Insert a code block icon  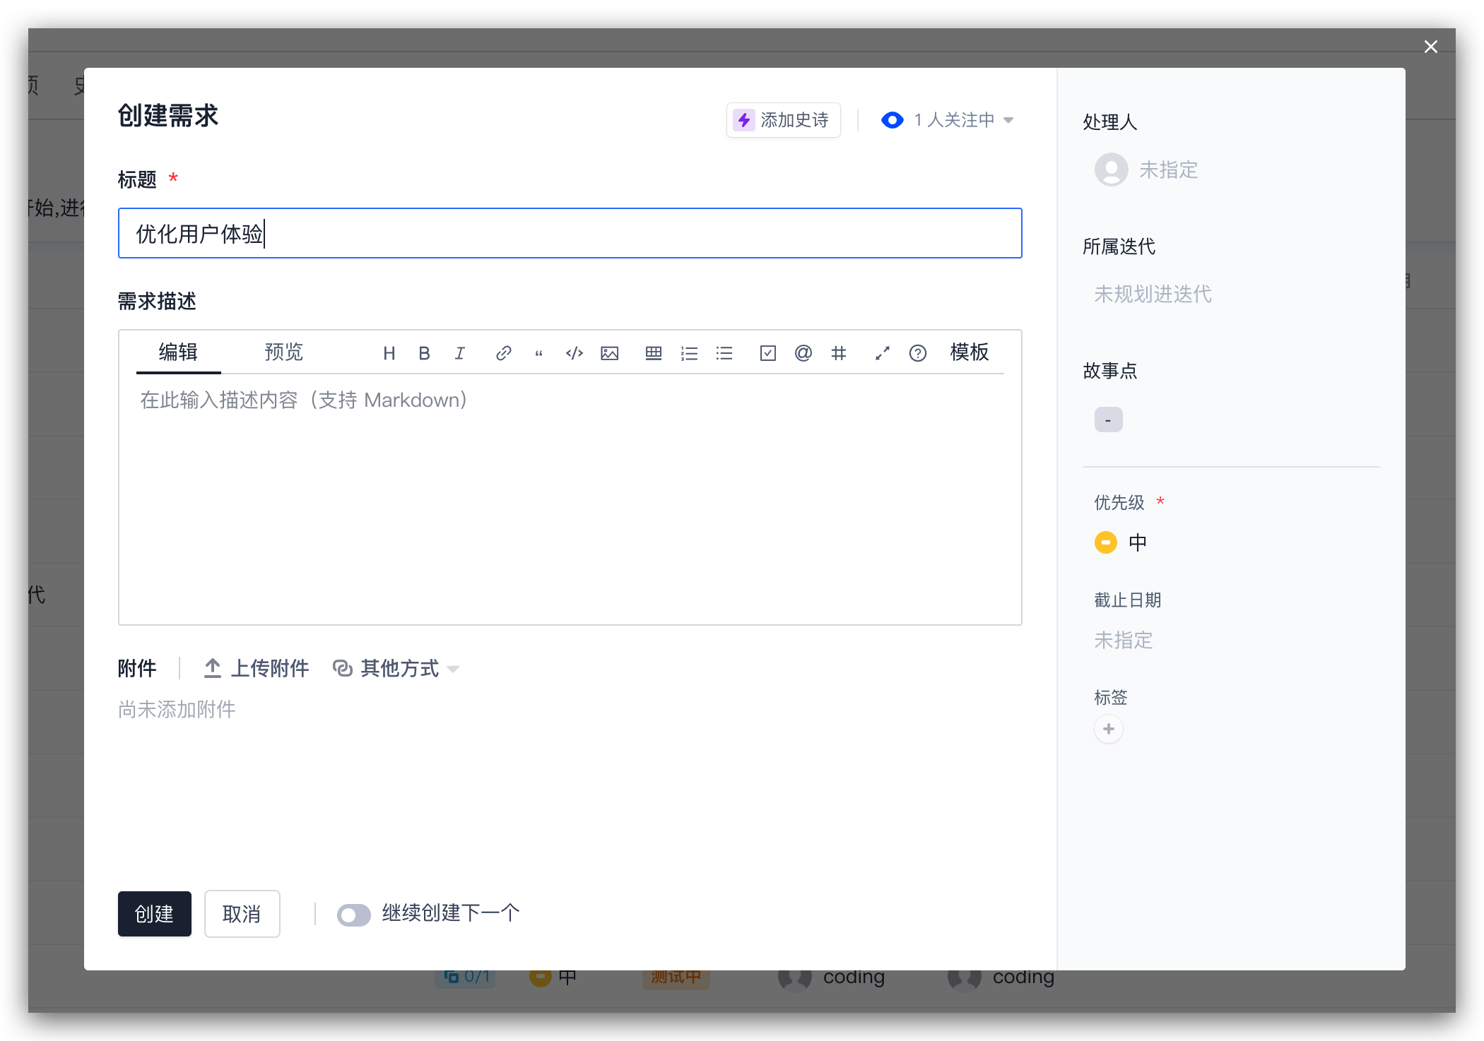point(575,353)
